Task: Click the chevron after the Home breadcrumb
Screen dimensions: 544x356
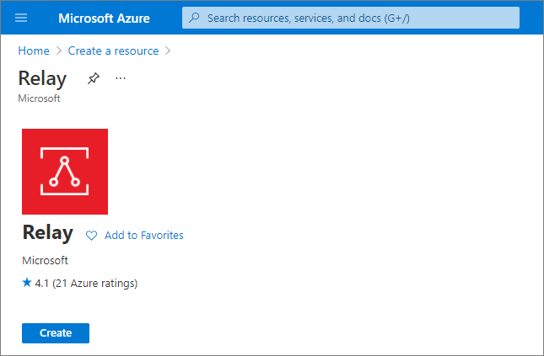Action: (x=58, y=51)
